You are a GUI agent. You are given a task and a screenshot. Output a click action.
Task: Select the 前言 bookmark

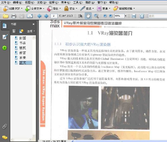point(23,53)
